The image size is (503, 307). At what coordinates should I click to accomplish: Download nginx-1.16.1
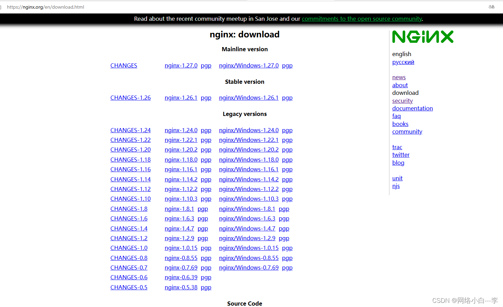coord(181,169)
